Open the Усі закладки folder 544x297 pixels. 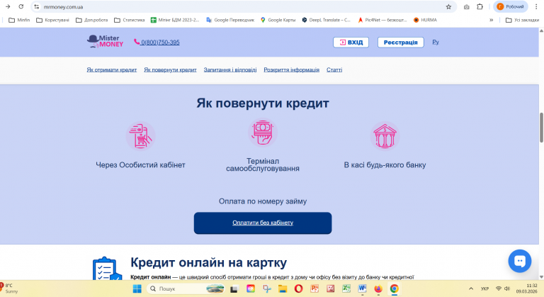tap(522, 20)
